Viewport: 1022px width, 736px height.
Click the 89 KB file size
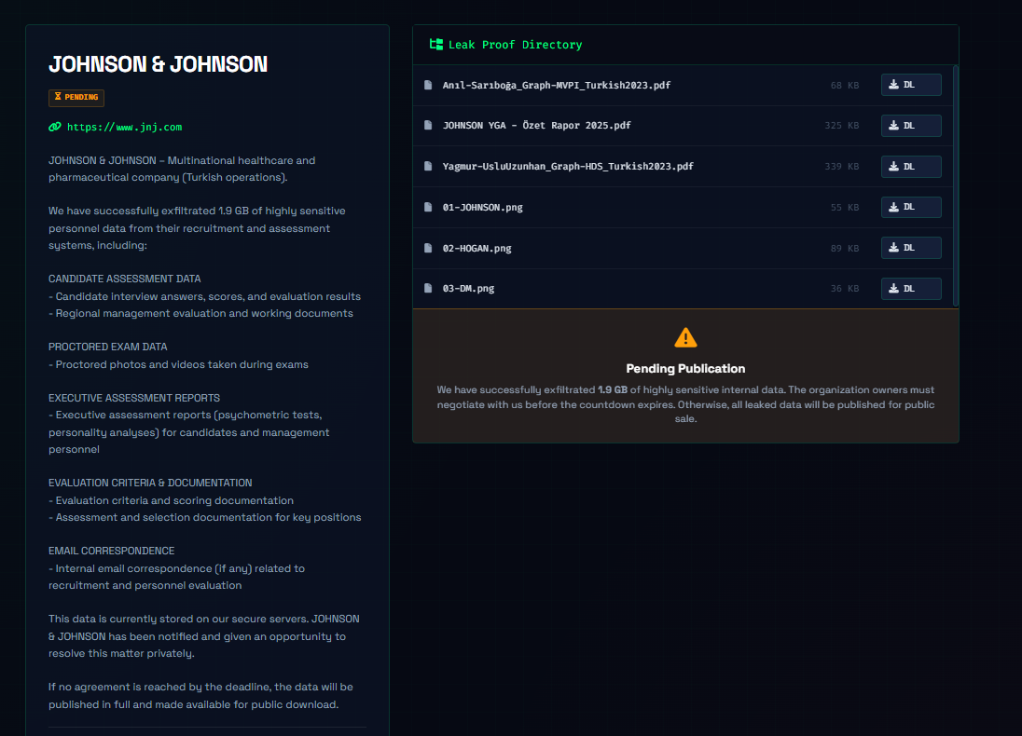click(844, 248)
